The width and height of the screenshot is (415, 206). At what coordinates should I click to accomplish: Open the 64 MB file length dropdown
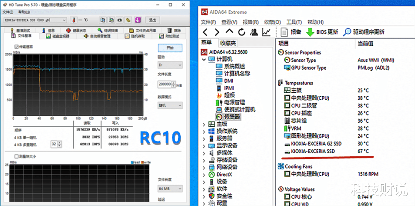170,189
